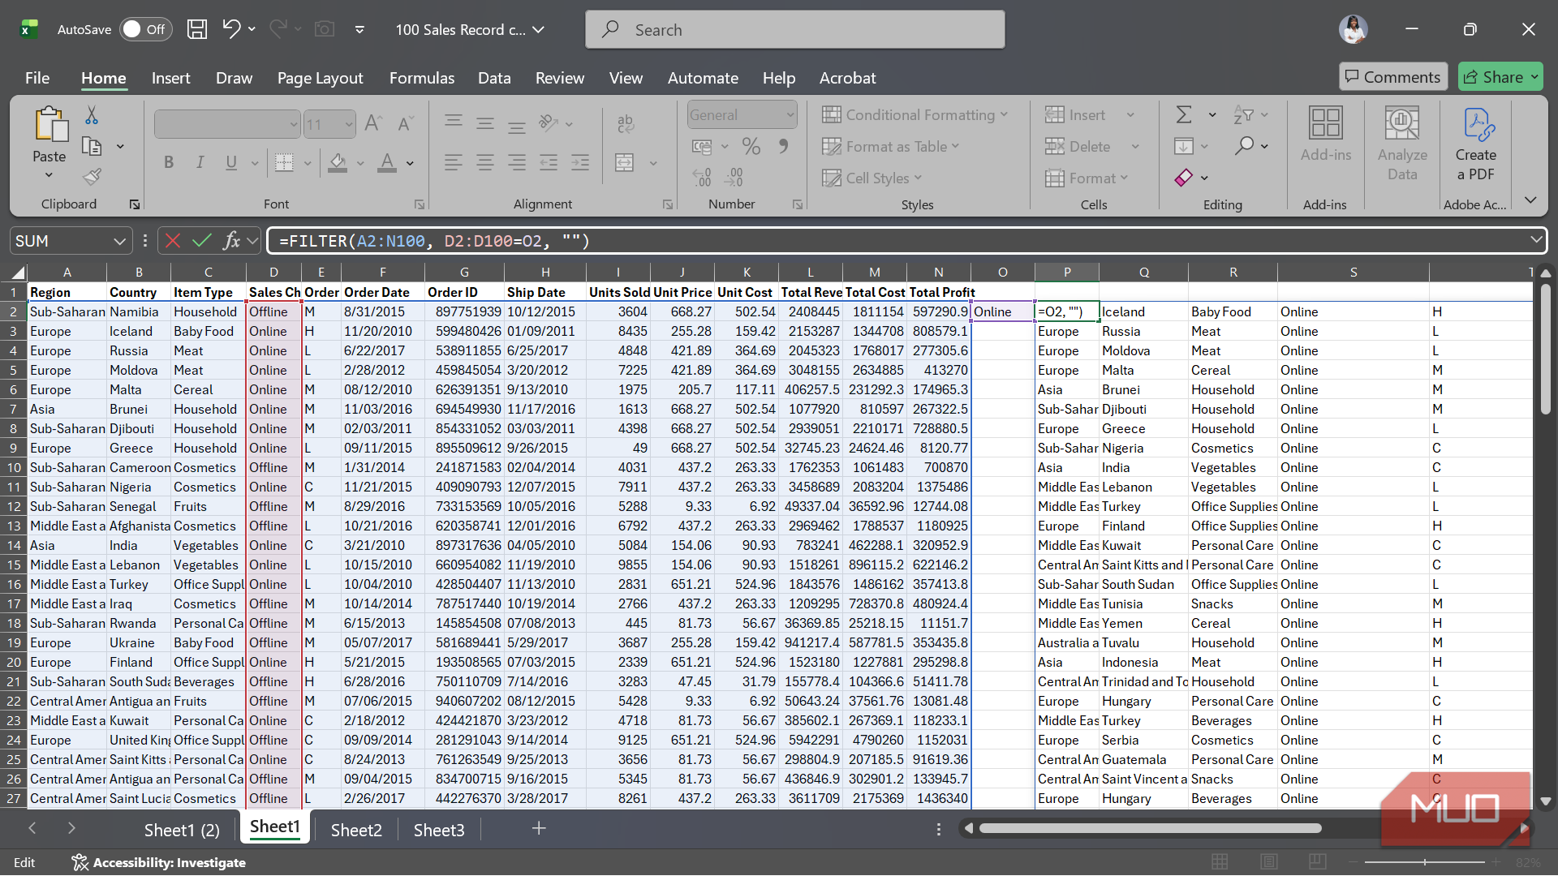Click the Undo arrow icon
This screenshot has width=1558, height=876.
coord(231,29)
